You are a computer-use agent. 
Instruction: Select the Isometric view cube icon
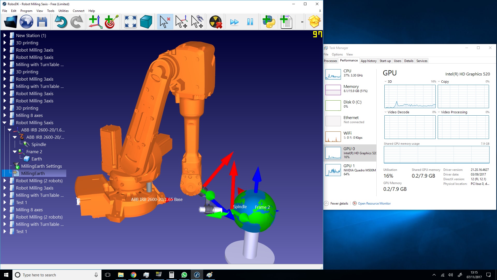(x=146, y=22)
